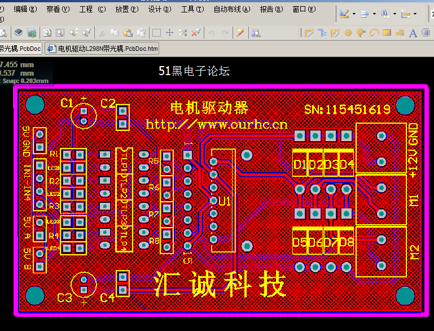Click the Paste clipboard icon

tap(128, 33)
